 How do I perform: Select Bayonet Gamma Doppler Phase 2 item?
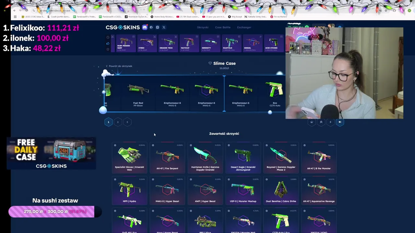pos(281,158)
